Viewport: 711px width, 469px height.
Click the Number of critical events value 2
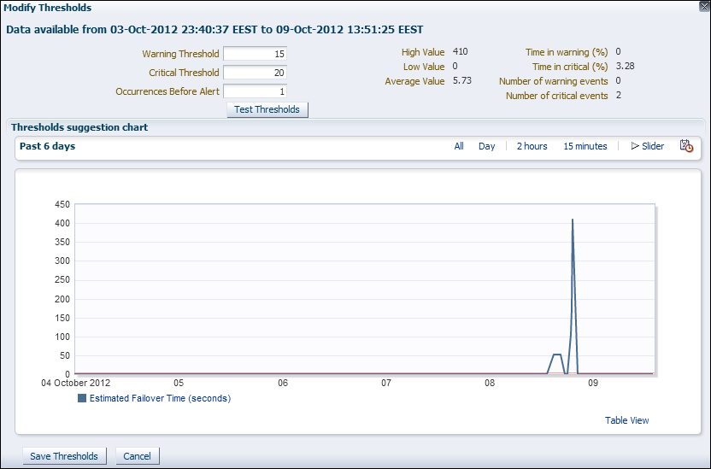pyautogui.click(x=618, y=95)
